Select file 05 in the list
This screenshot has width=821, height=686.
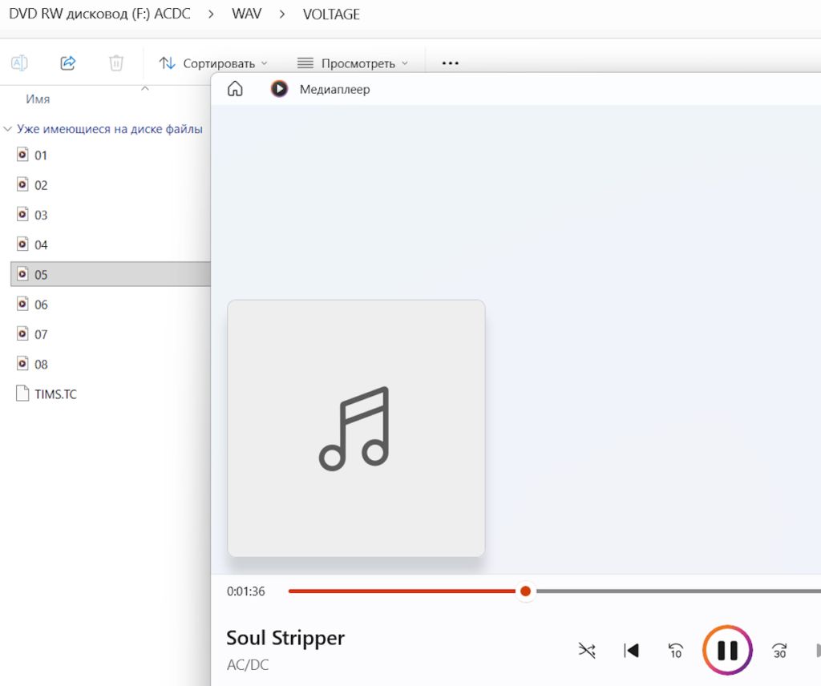pyautogui.click(x=110, y=274)
